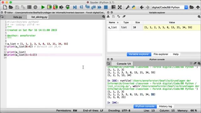Screen dimensions: 201x113
Task: Click the End-of-lines LF status entry
Action: point(93,110)
